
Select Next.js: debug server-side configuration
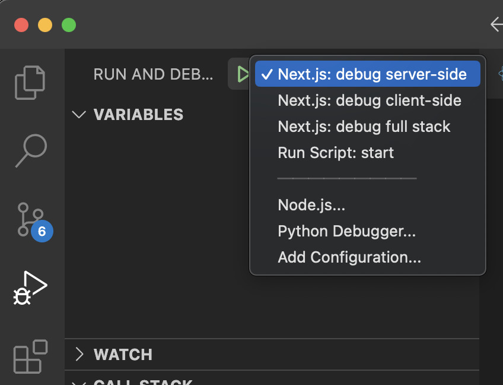coord(367,74)
